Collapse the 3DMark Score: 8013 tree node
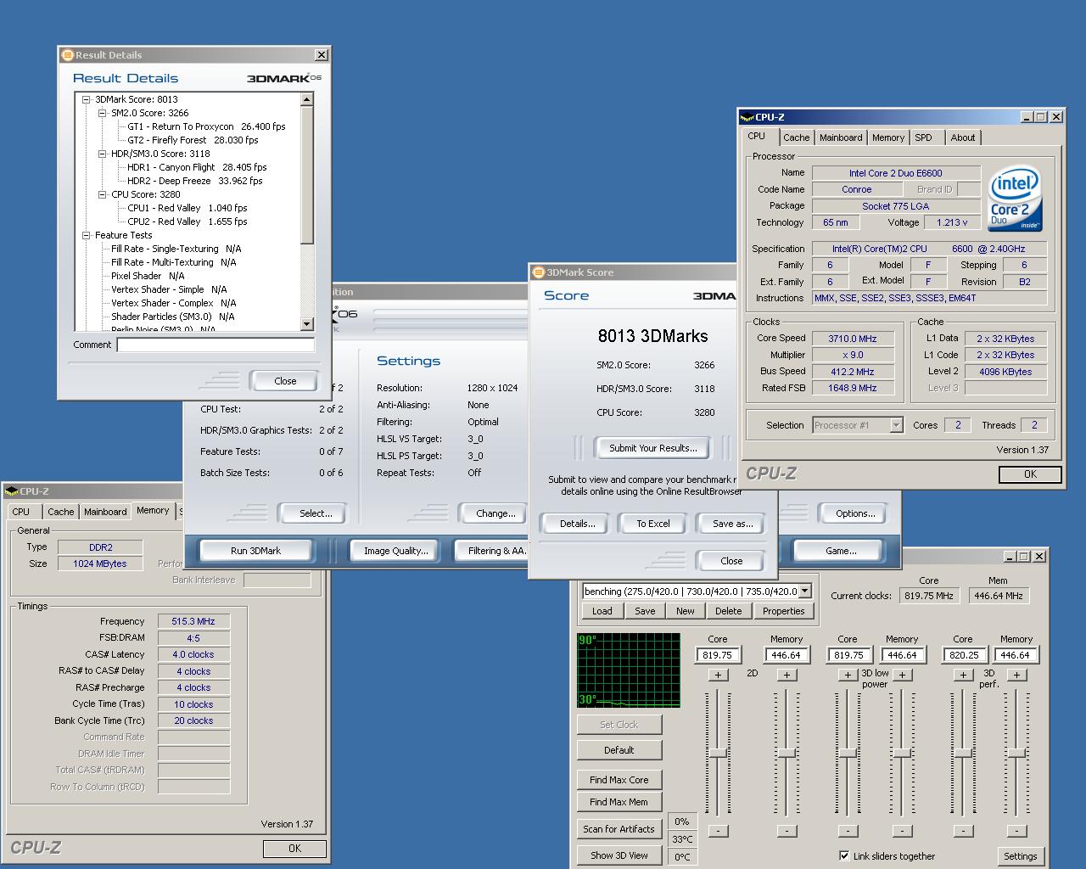 click(x=86, y=99)
